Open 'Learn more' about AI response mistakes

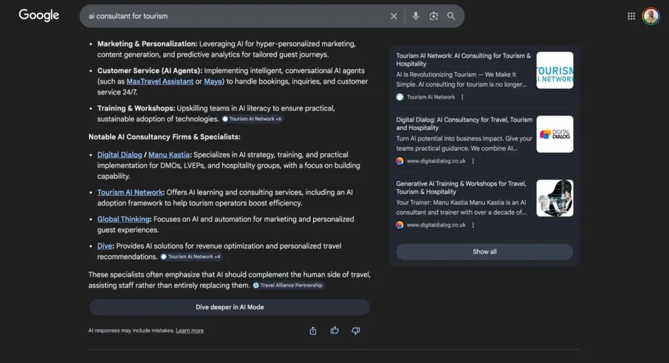pos(190,330)
